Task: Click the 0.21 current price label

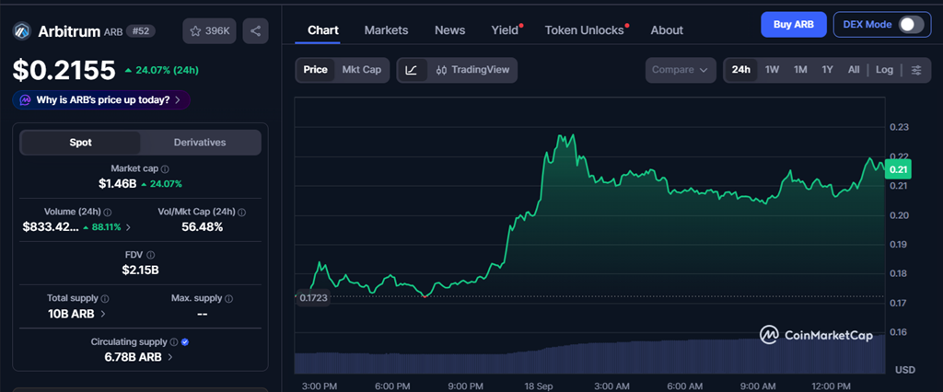Action: click(898, 169)
